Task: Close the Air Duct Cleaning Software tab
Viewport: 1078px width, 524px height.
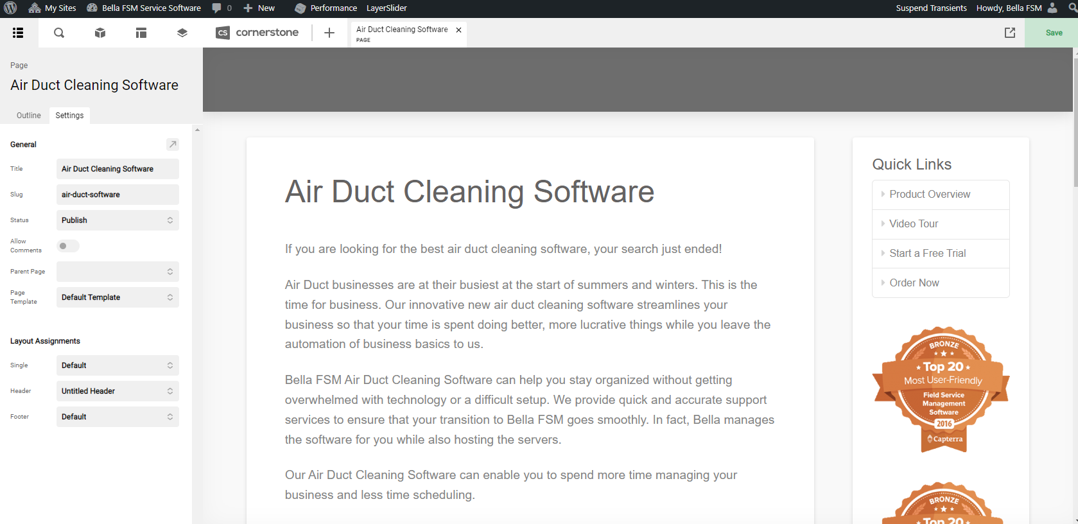Action: point(458,30)
